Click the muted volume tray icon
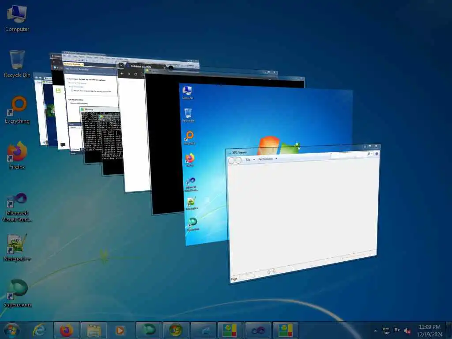The height and width of the screenshot is (339, 452). point(407,331)
